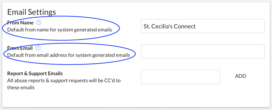Viewport: 272px width, 110px height.
Task: Focus the From Name input field
Action: pyautogui.click(x=203, y=26)
